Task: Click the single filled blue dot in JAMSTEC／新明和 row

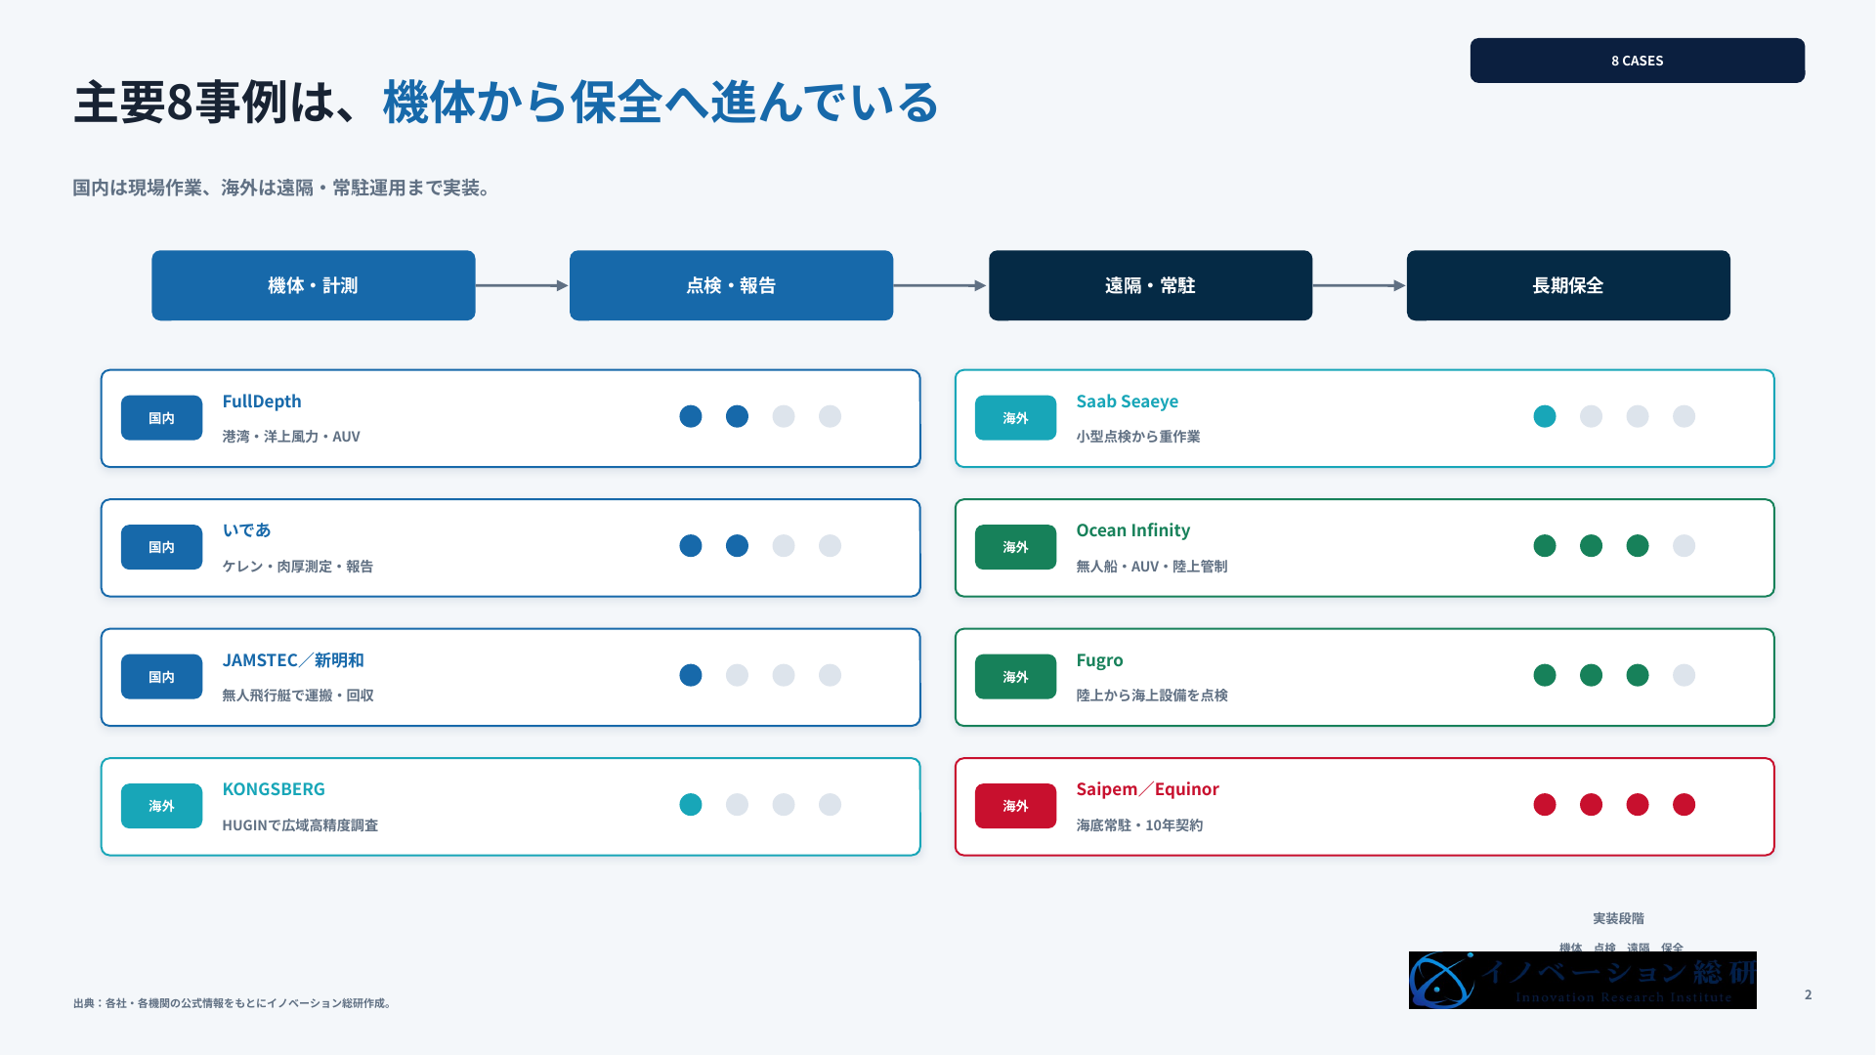Action: 691,675
